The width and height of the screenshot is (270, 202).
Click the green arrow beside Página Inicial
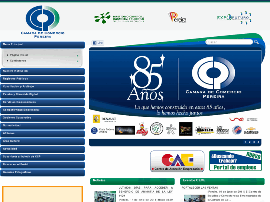78,56
